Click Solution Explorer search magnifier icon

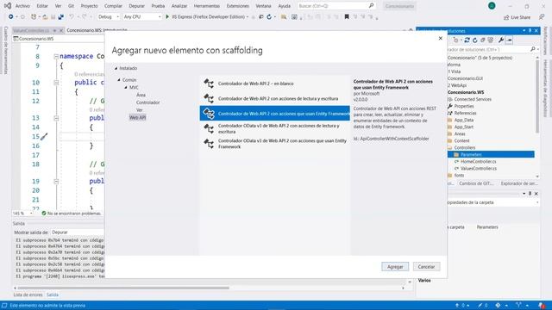tap(533, 50)
